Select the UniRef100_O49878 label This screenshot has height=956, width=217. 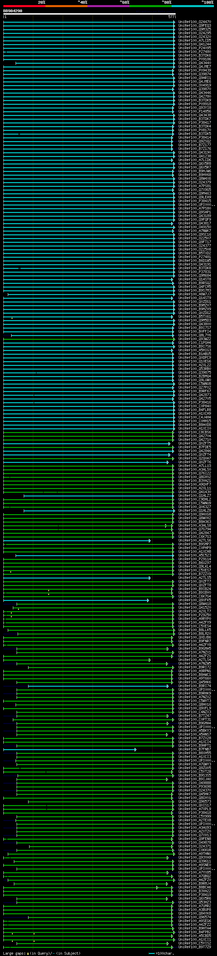click(195, 842)
